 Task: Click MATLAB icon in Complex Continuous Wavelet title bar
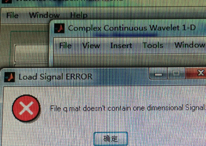59,28
